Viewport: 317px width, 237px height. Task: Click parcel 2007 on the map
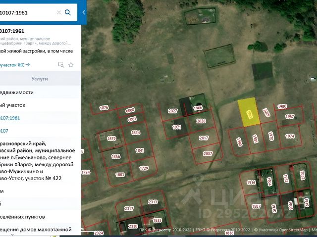207,152
